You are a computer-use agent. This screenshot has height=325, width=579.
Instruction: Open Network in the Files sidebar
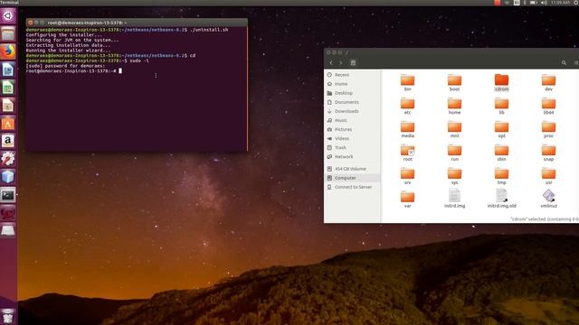pos(352,156)
